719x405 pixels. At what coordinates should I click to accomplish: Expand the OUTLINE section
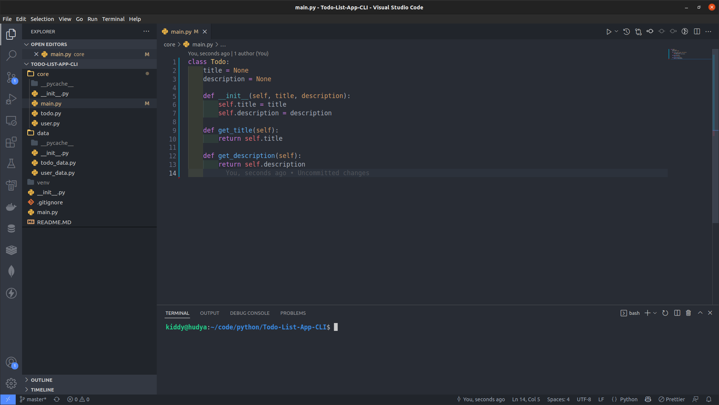click(42, 380)
